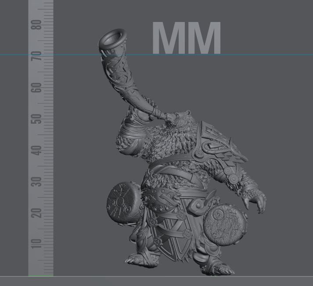Click the horizontal blue guide line
The width and height of the screenshot is (313, 286).
point(263,55)
